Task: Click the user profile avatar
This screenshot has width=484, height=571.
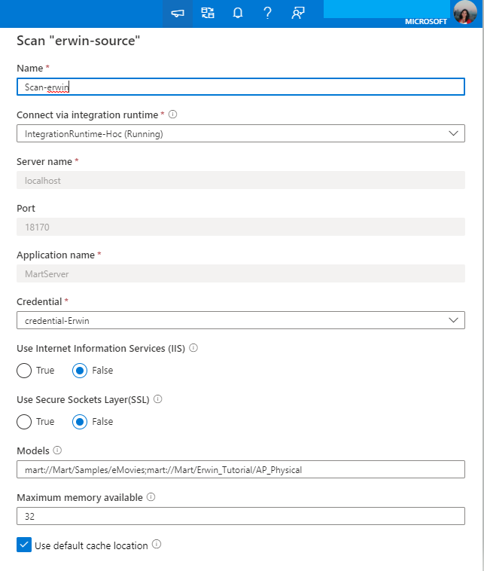Action: pos(465,12)
